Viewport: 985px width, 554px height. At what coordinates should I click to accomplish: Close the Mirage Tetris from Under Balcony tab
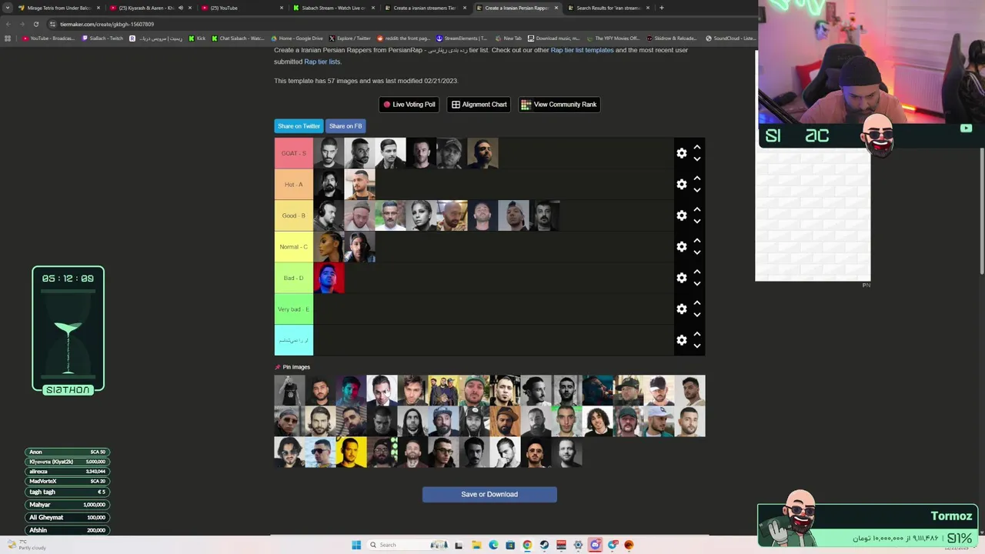(98, 8)
